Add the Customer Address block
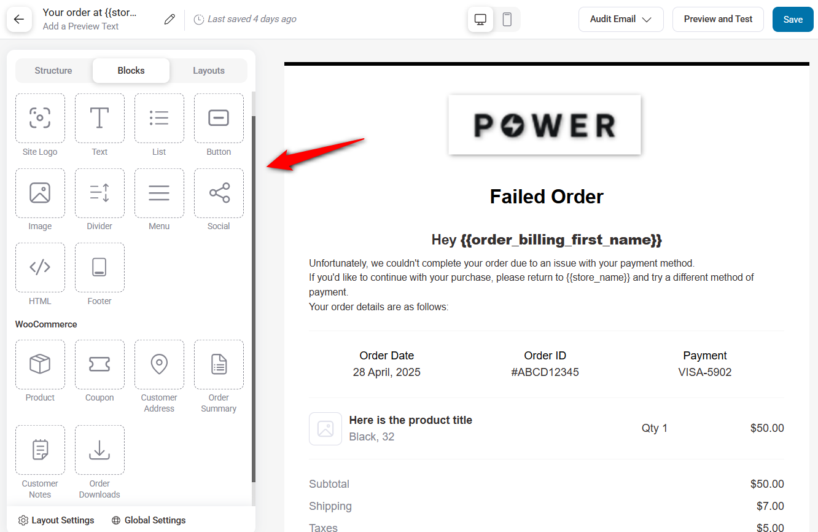 click(x=159, y=365)
